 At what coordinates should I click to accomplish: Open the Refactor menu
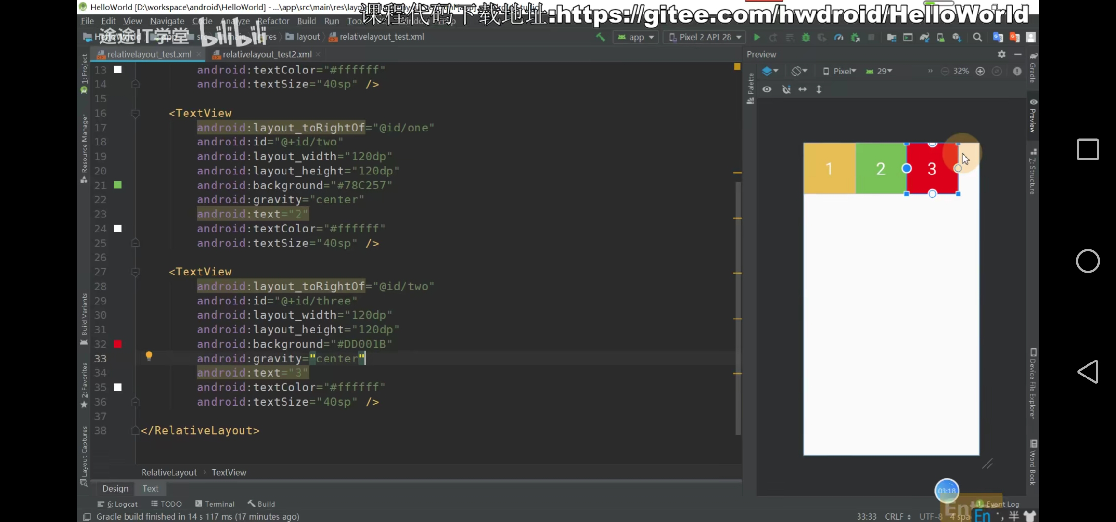273,21
